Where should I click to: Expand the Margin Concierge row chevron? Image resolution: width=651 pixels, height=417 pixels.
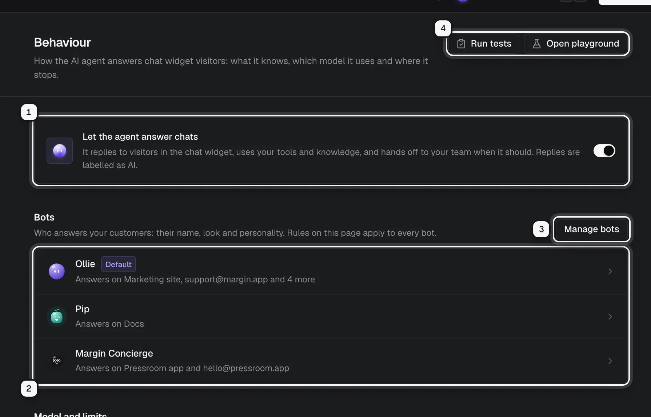click(x=610, y=361)
